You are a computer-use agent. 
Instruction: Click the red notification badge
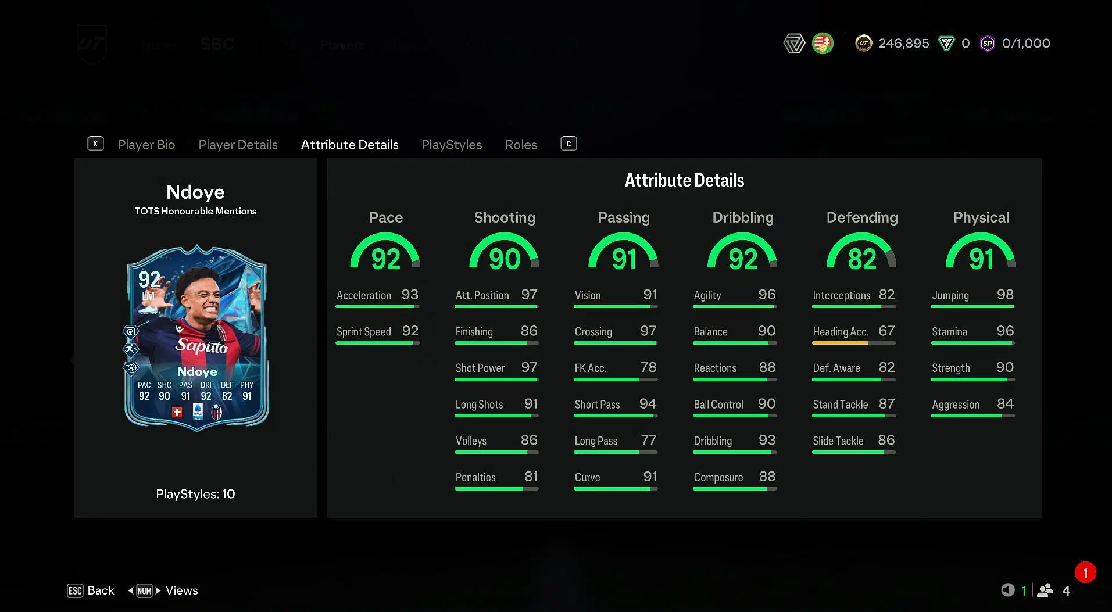click(1085, 572)
